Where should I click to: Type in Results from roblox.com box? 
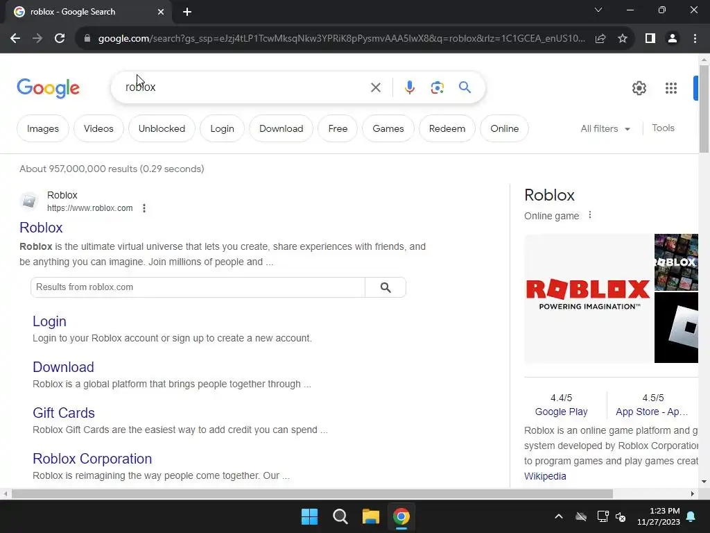198,287
